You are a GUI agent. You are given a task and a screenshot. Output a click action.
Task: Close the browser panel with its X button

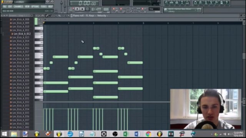(32, 16)
